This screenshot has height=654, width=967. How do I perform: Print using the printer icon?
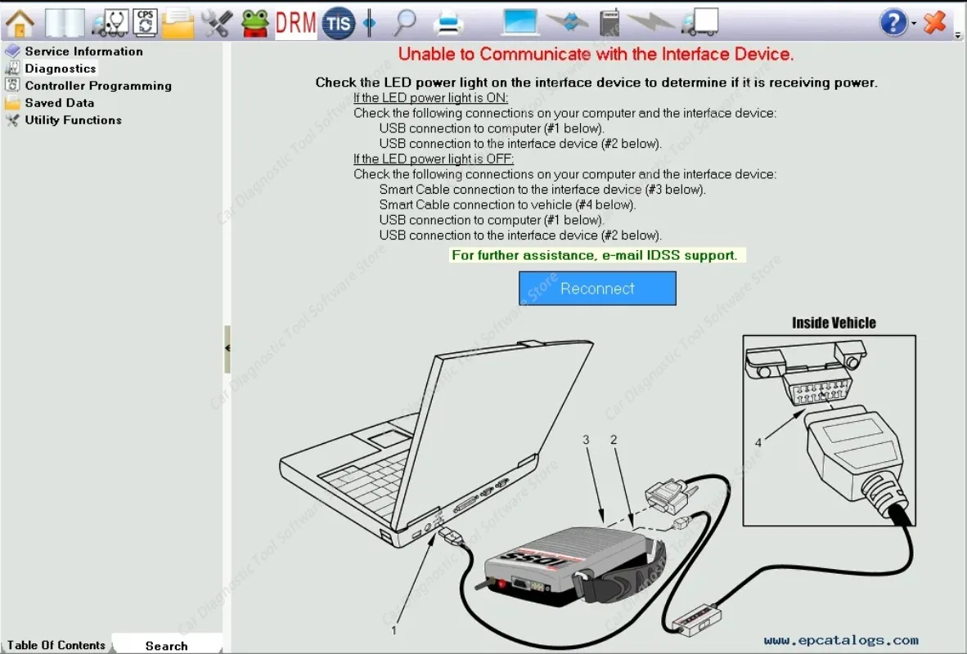point(448,24)
